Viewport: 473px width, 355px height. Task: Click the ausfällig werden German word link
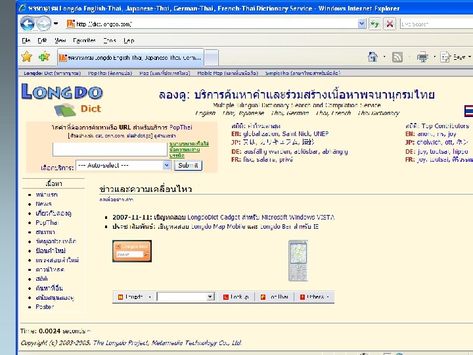tap(267, 152)
